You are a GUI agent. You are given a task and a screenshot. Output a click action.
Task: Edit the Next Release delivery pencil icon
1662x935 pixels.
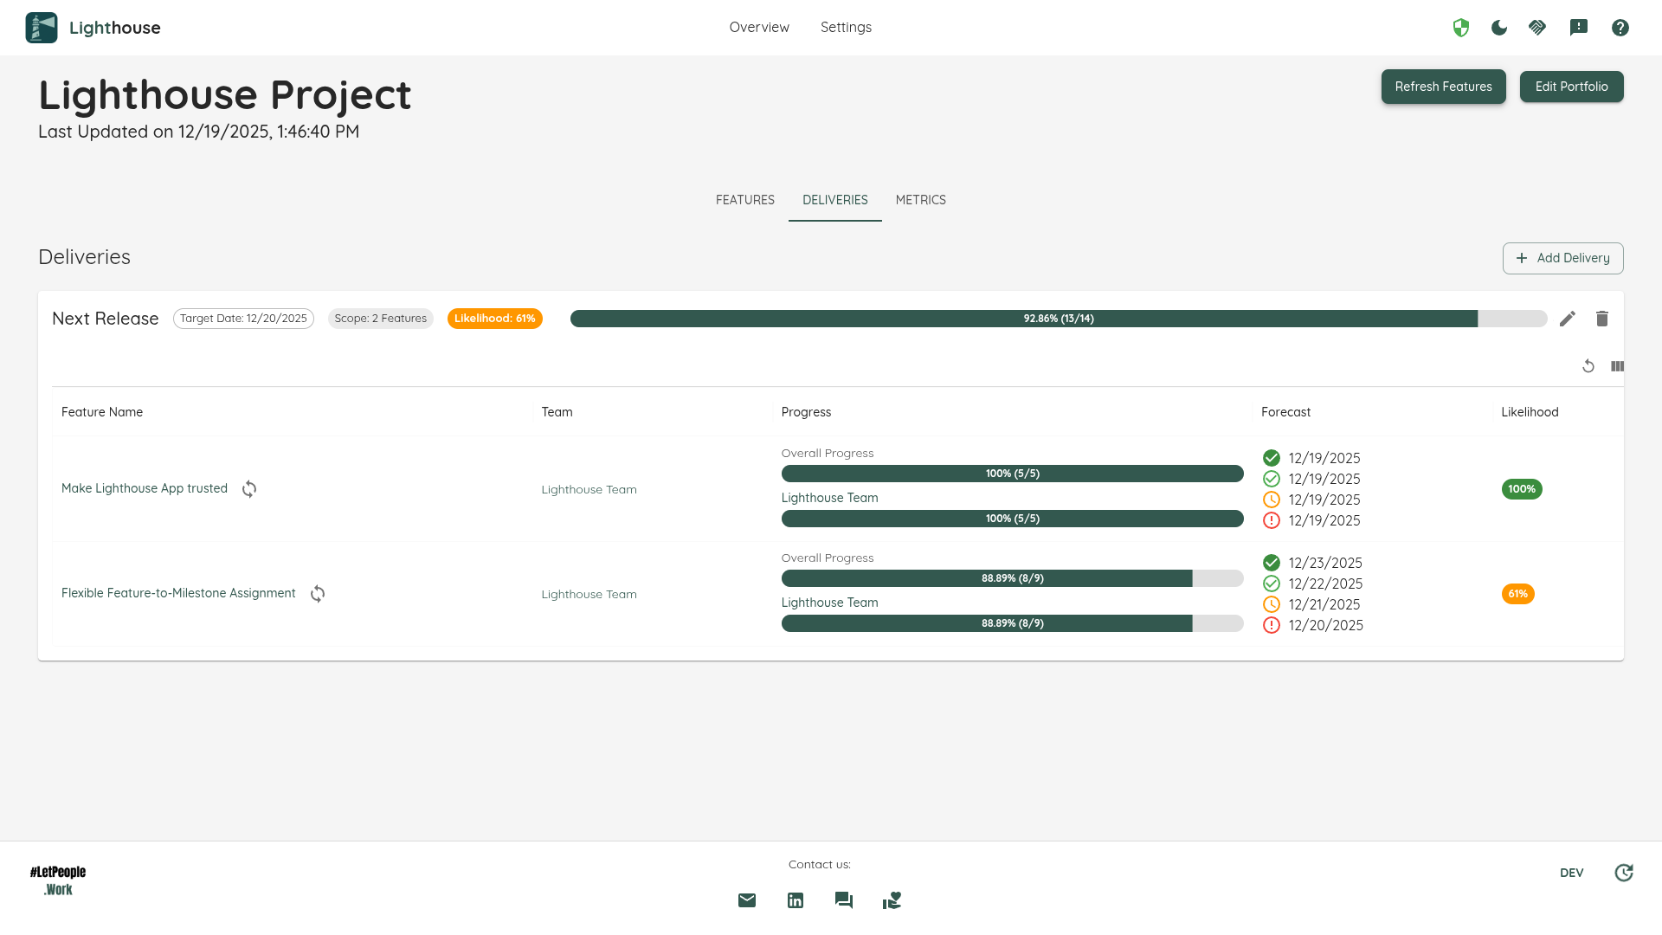pyautogui.click(x=1568, y=319)
